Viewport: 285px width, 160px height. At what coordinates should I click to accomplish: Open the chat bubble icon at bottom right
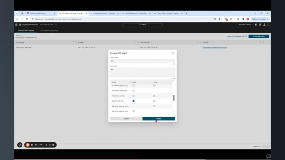coord(269,156)
